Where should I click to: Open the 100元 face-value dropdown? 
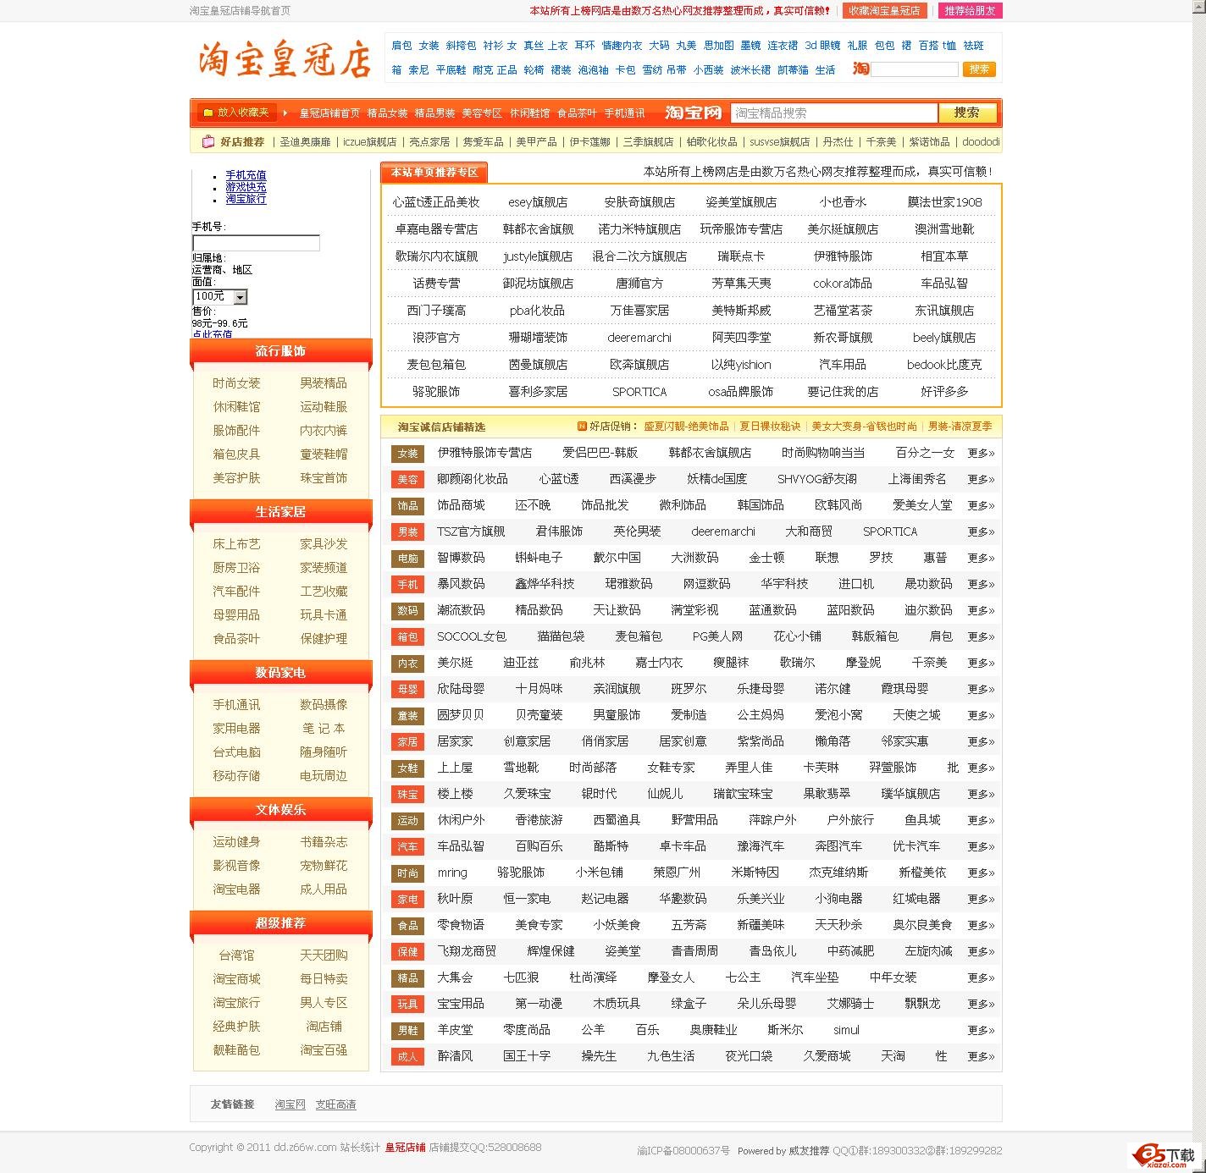click(x=219, y=297)
